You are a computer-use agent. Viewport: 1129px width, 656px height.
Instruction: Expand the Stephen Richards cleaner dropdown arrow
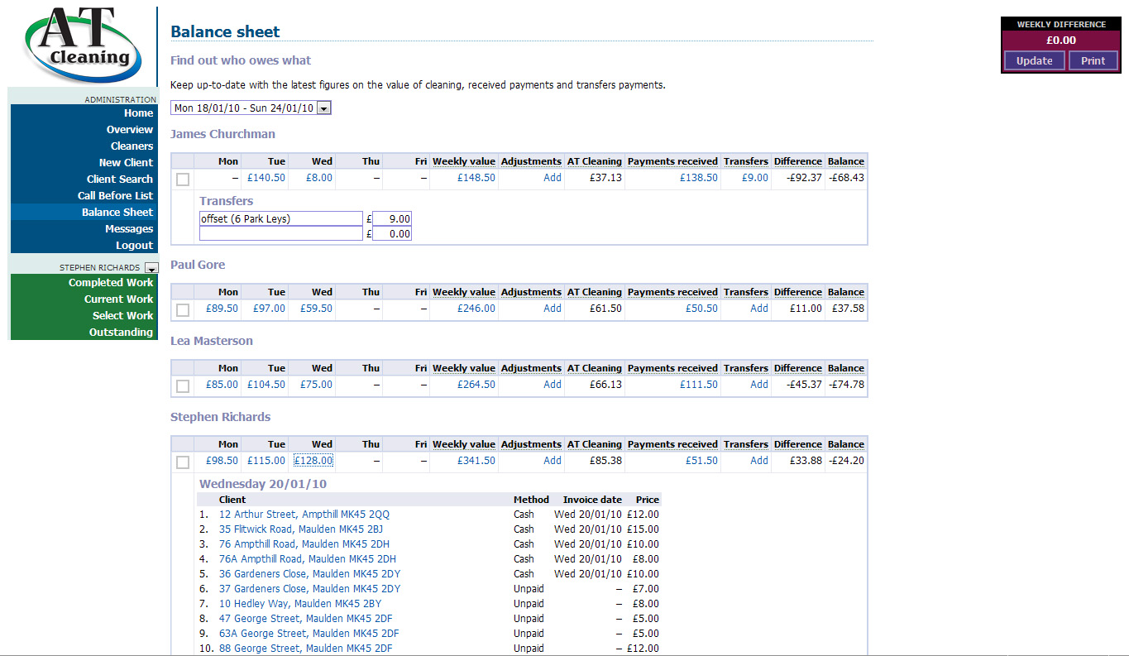coord(151,268)
